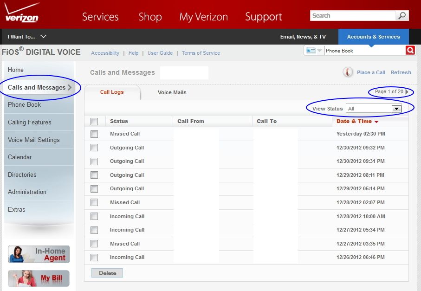Click the Refresh link

click(x=401, y=72)
